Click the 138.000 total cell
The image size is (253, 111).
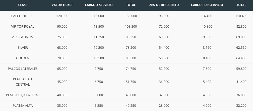tap(131, 16)
